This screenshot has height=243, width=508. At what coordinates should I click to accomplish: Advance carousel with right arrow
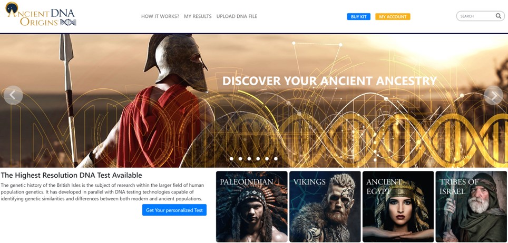[493, 95]
